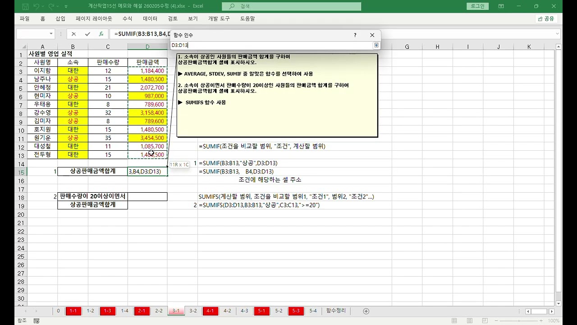
Task: Open the 검토 ribbon tab
Action: [x=173, y=19]
